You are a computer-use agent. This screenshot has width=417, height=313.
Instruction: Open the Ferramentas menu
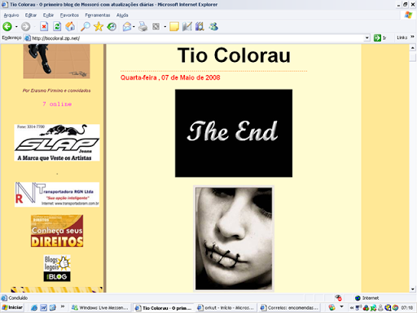tap(98, 15)
